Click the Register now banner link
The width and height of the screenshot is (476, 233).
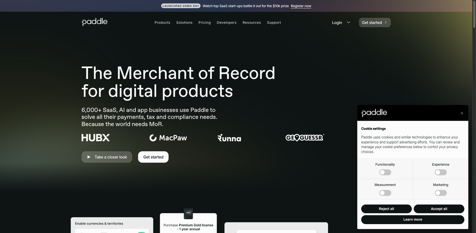(301, 6)
